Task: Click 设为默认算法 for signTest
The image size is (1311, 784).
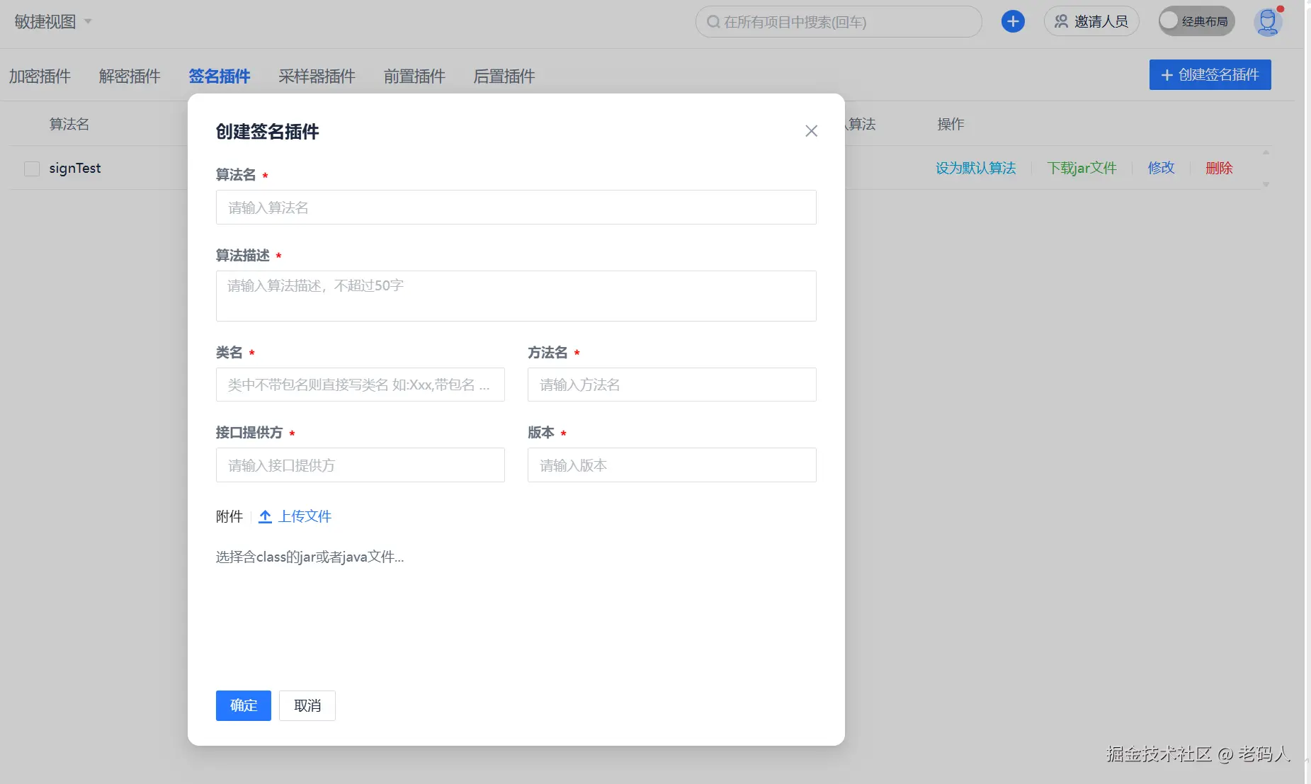Action: [x=975, y=168]
